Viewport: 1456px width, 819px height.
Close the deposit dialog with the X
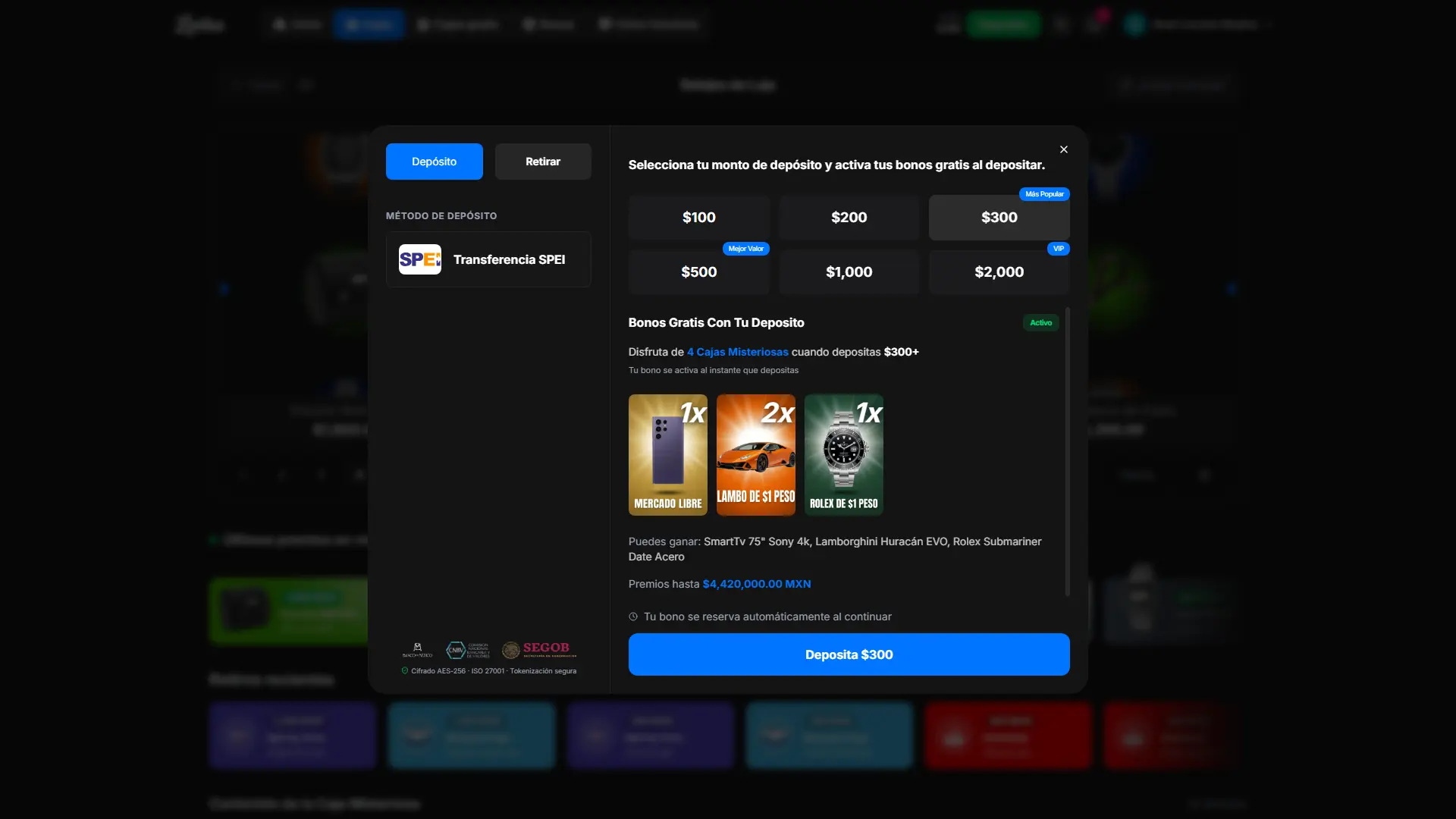1064,149
